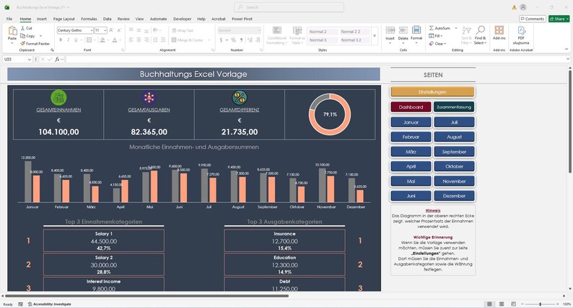The width and height of the screenshot is (573, 308).
Task: Click the Font Color letter A icon
Action: 115,40
